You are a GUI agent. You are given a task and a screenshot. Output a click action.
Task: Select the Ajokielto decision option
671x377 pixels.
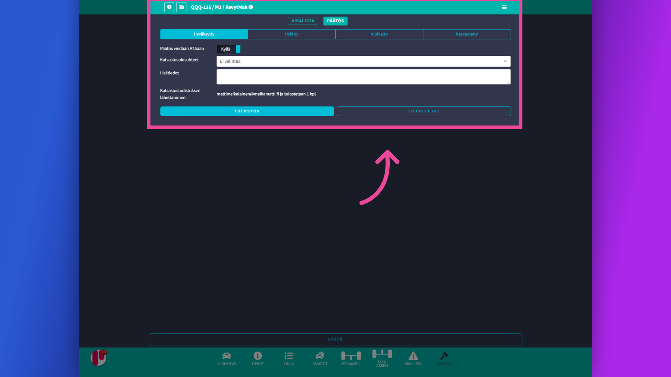click(379, 34)
